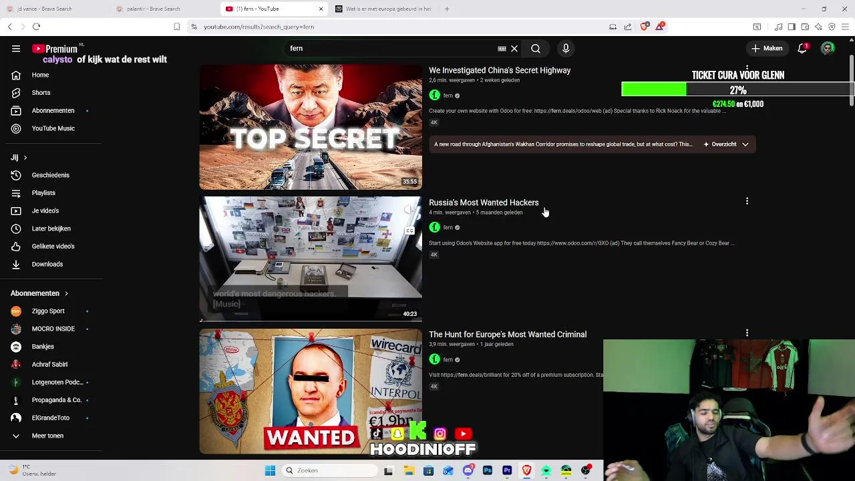Screen dimensions: 855x481
Task: Open the Russia's Most Wanted Hackers thumbnail
Action: point(311,259)
